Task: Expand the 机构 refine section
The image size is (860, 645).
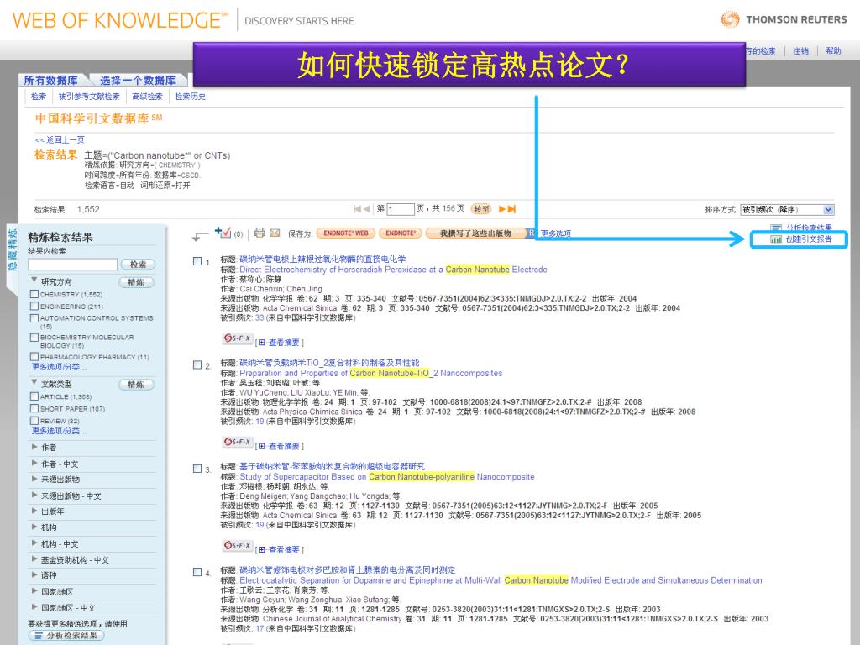Action: (34, 527)
